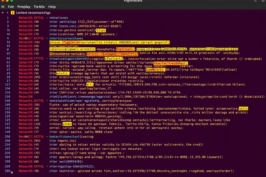
Task: Select the Lentest teceonsecitigs title
Action: coord(33,13)
